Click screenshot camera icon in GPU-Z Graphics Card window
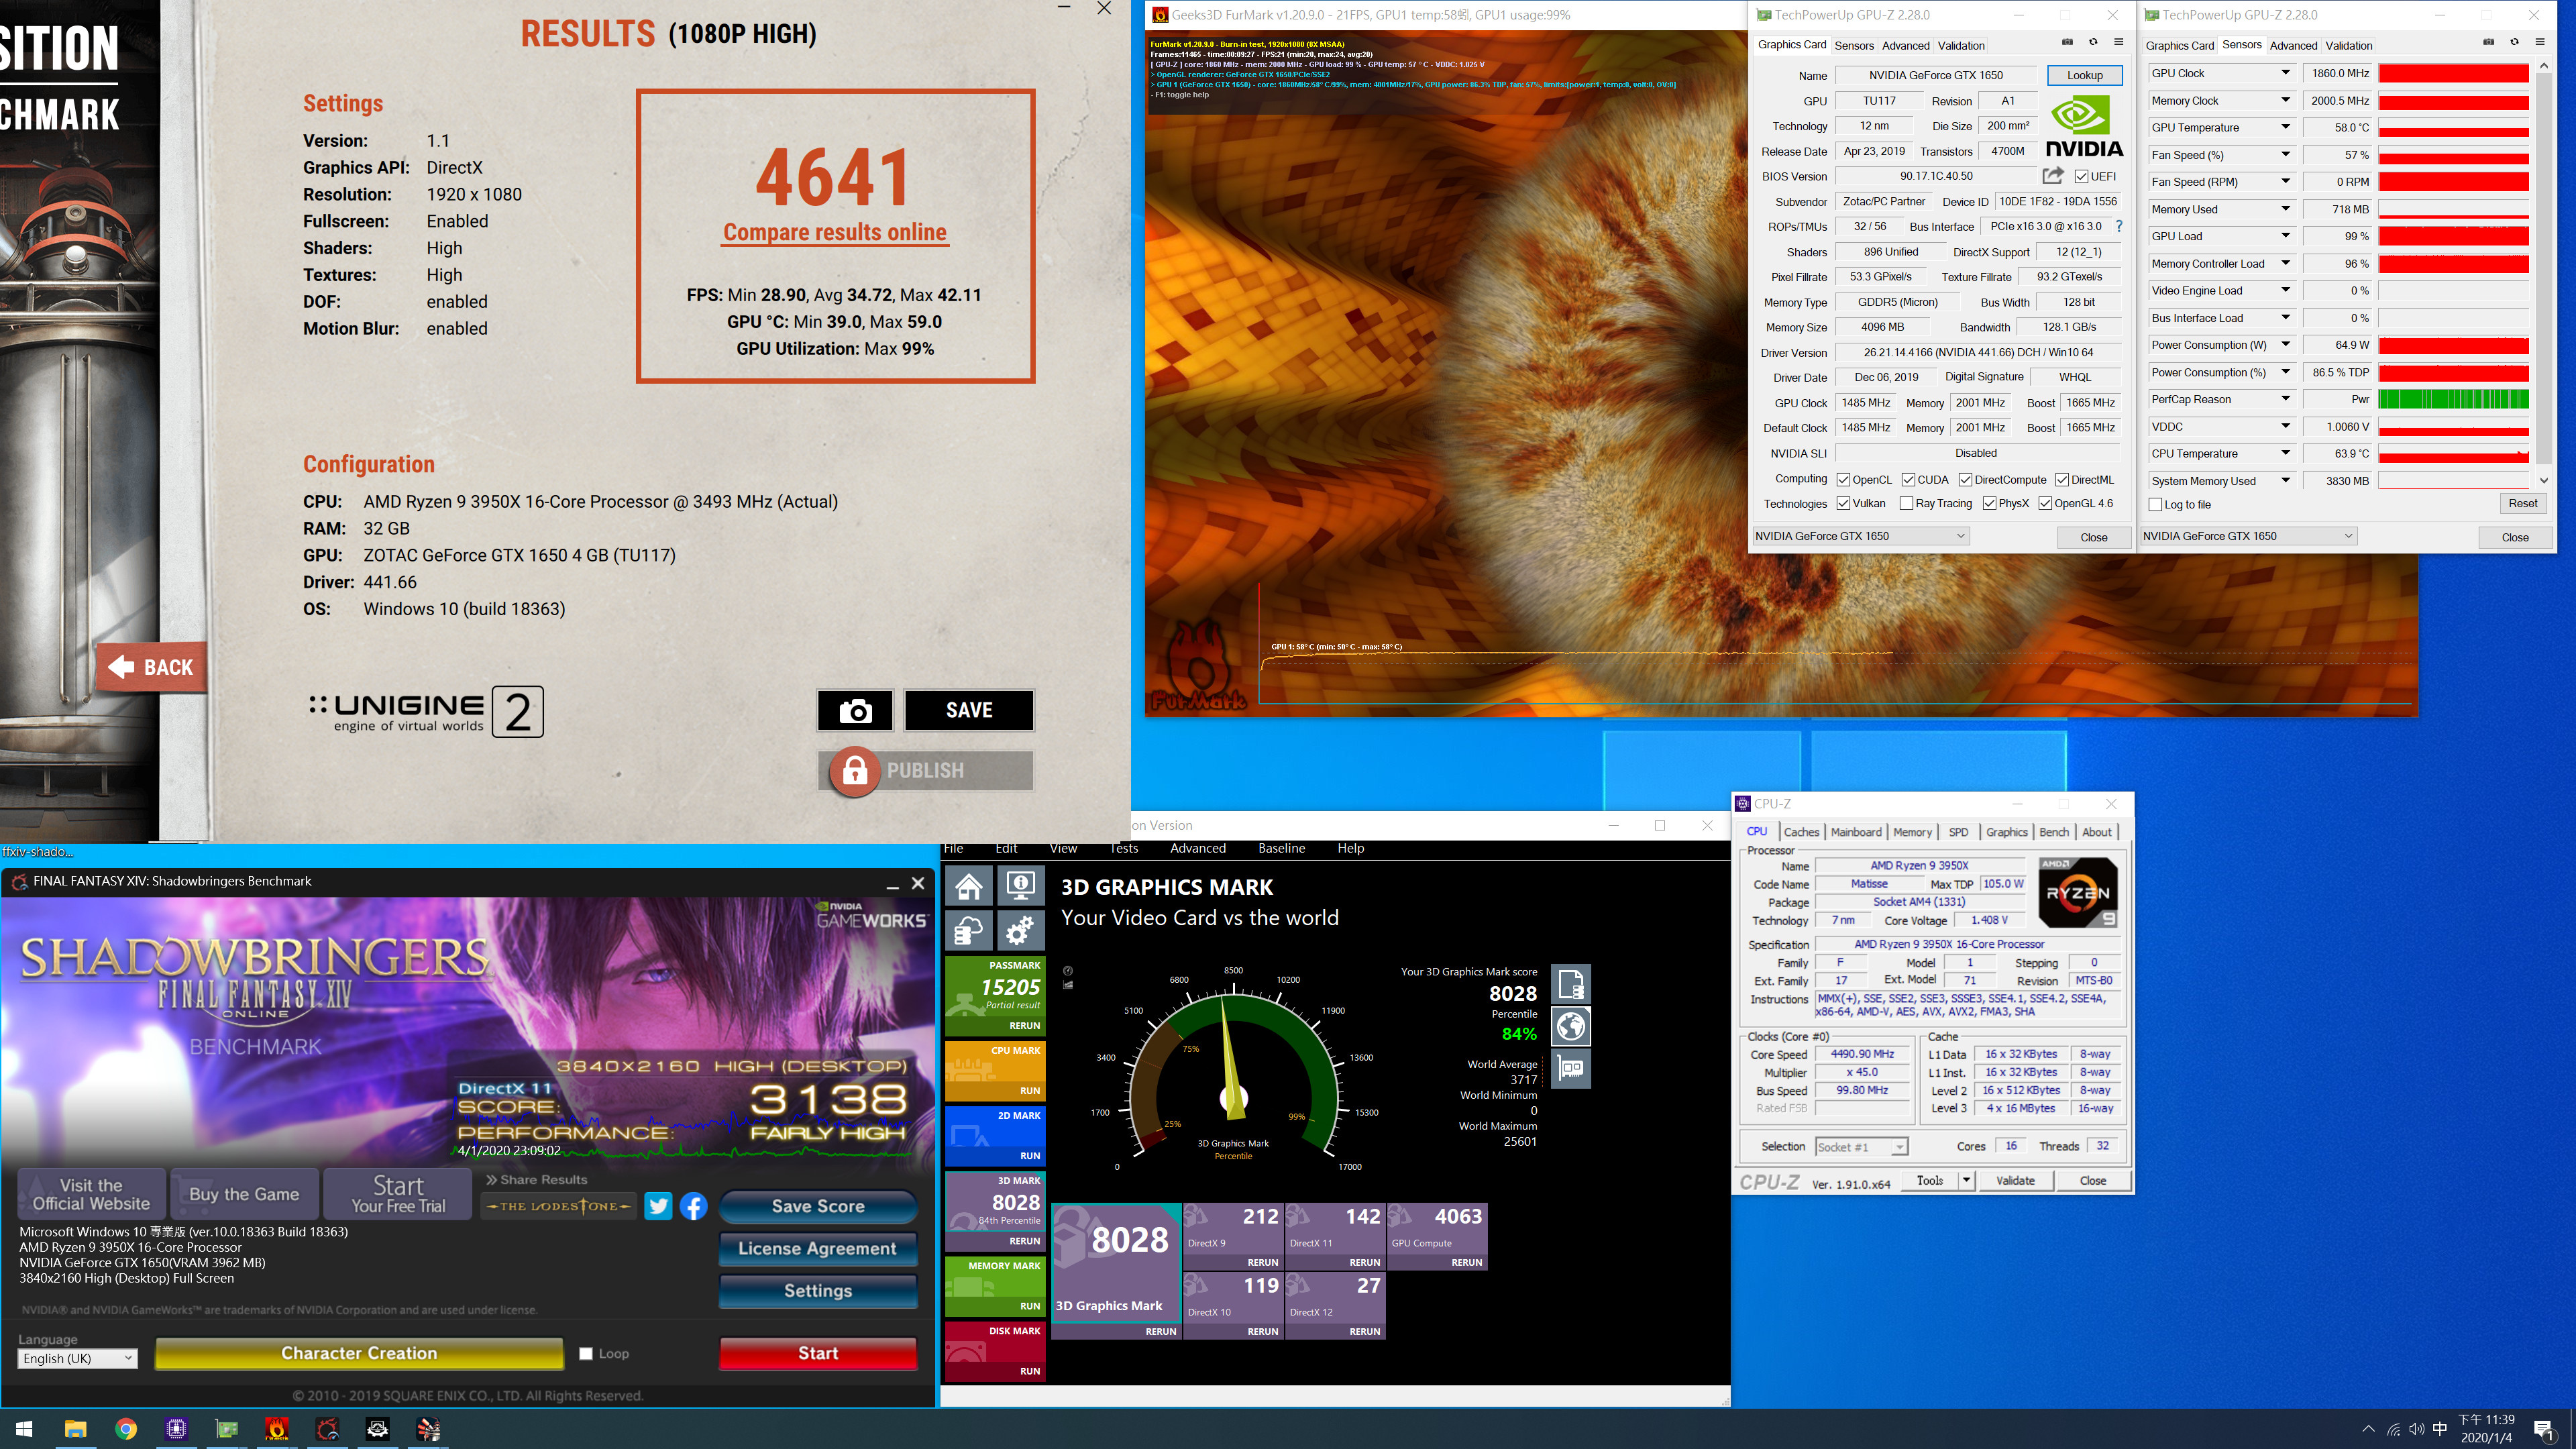Screen dimensions: 2576x1449 2067,42
